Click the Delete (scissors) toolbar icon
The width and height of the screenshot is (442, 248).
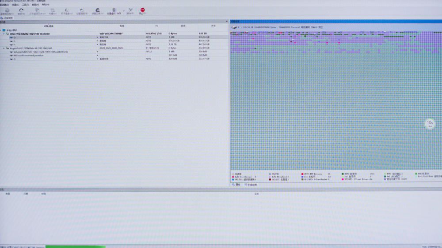130,10
